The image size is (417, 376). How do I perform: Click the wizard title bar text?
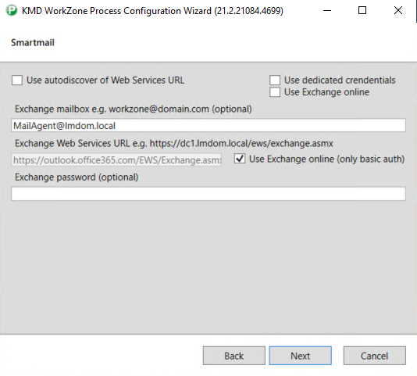(x=152, y=11)
